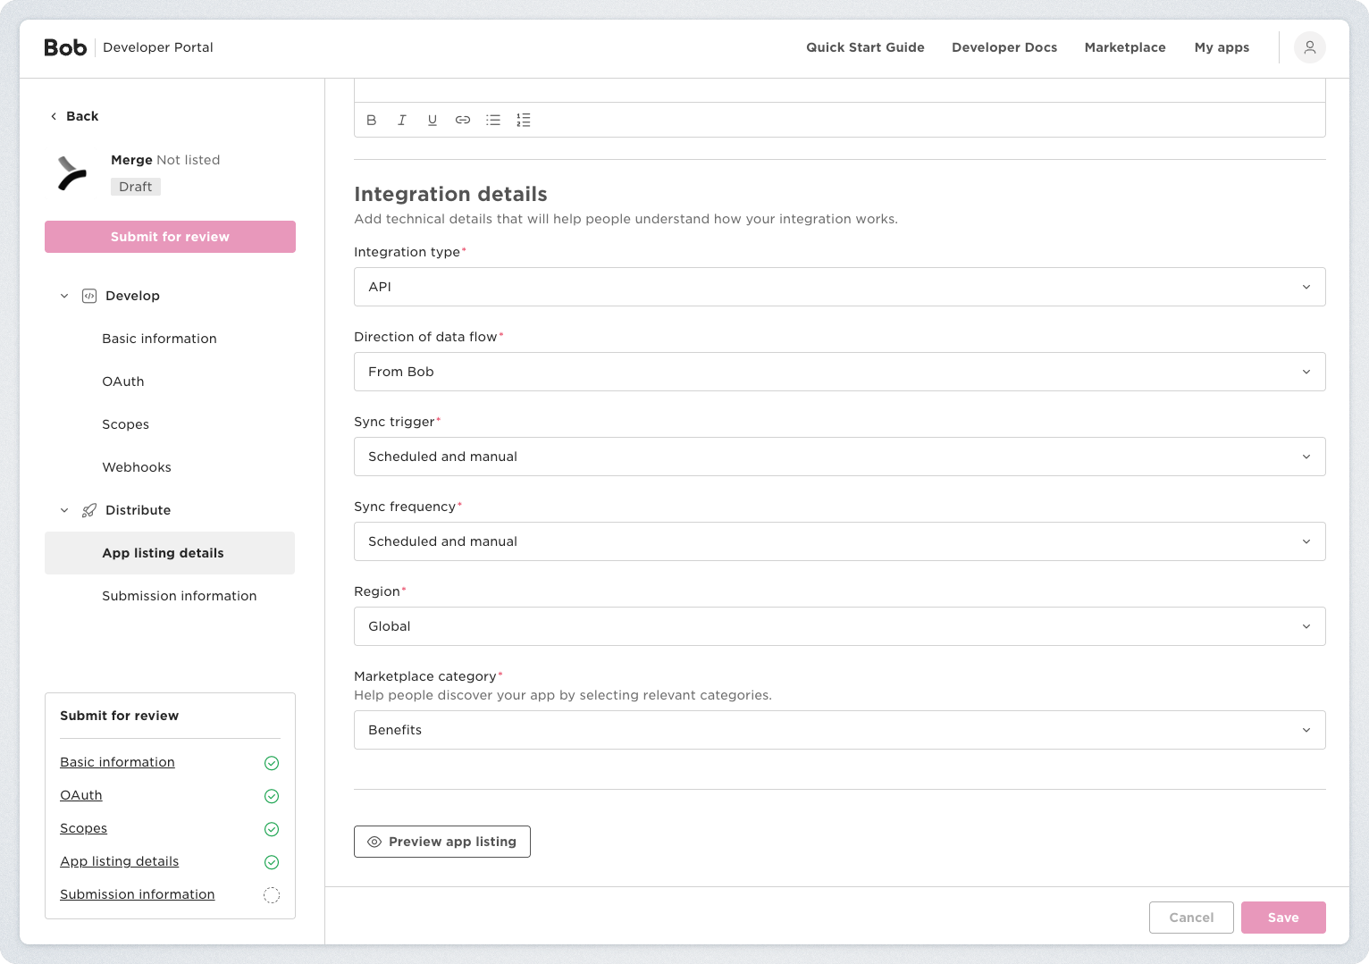Cancel the changes
The image size is (1369, 964).
pos(1191,918)
